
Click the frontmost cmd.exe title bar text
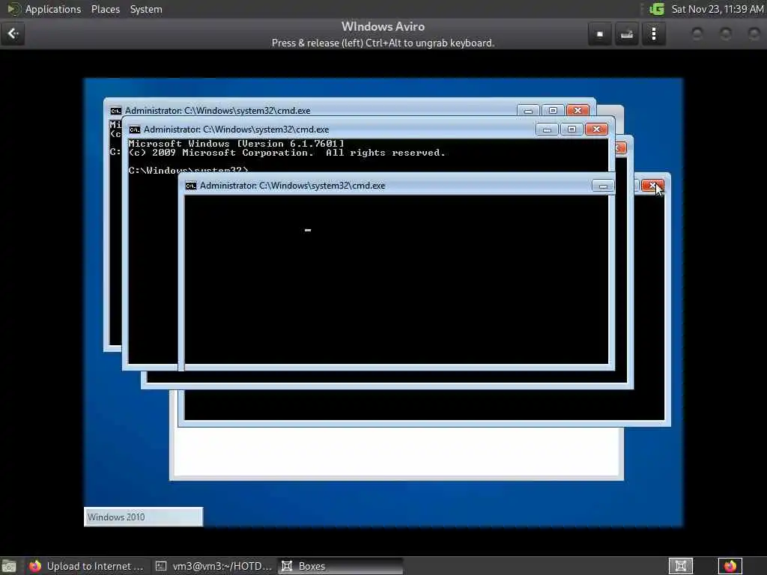coord(293,186)
